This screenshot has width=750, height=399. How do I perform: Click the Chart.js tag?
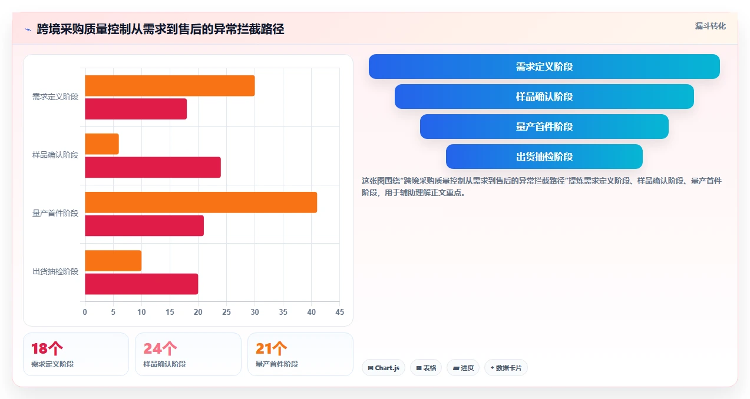pos(384,368)
